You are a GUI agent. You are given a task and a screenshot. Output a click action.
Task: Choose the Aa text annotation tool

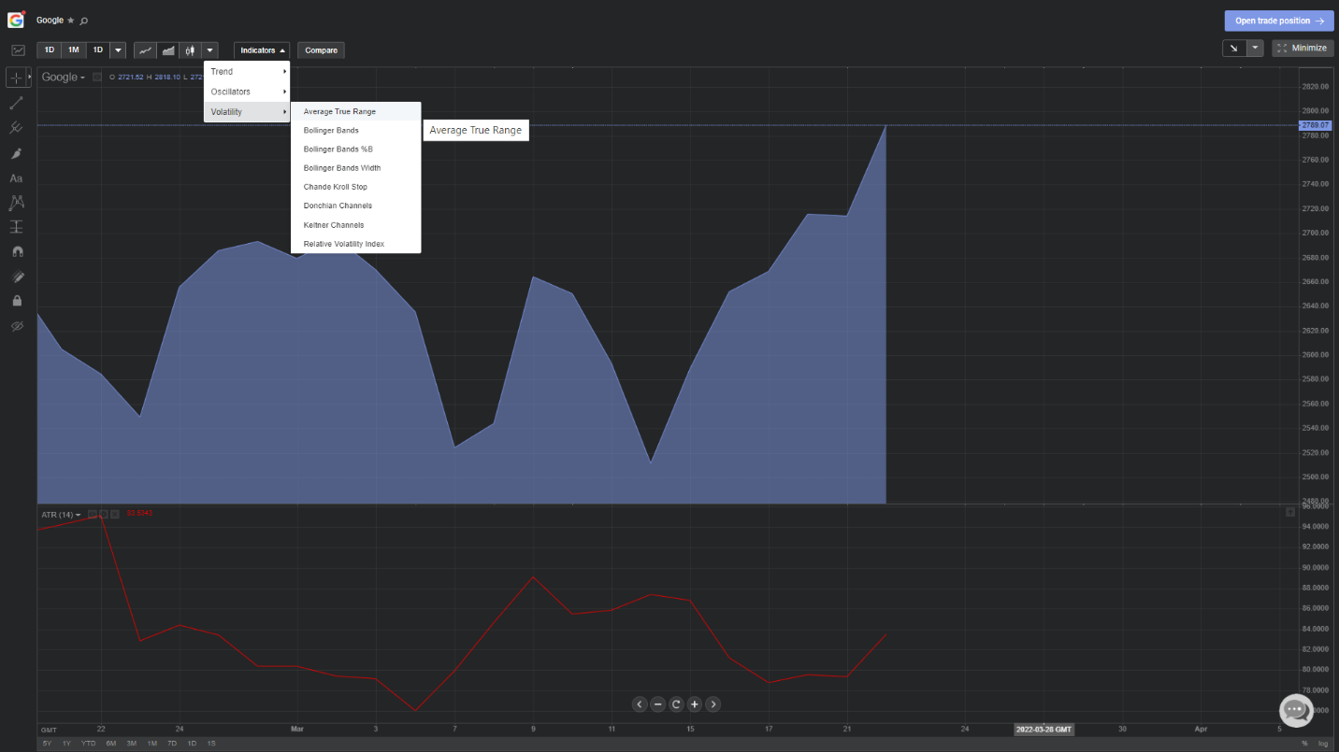pyautogui.click(x=17, y=177)
